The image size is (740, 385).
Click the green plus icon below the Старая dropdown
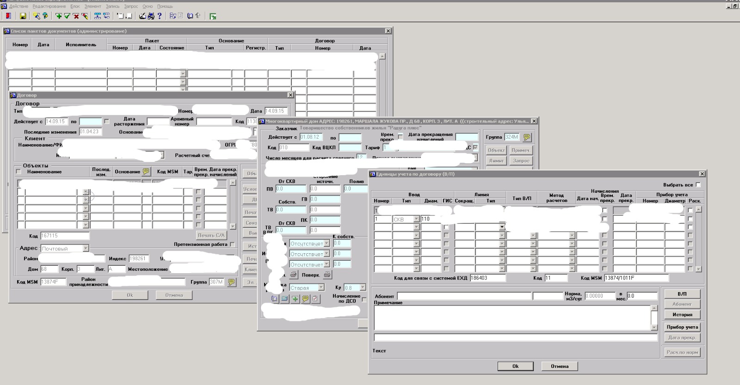coord(295,299)
